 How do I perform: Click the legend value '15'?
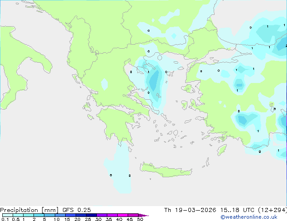tap(67, 219)
